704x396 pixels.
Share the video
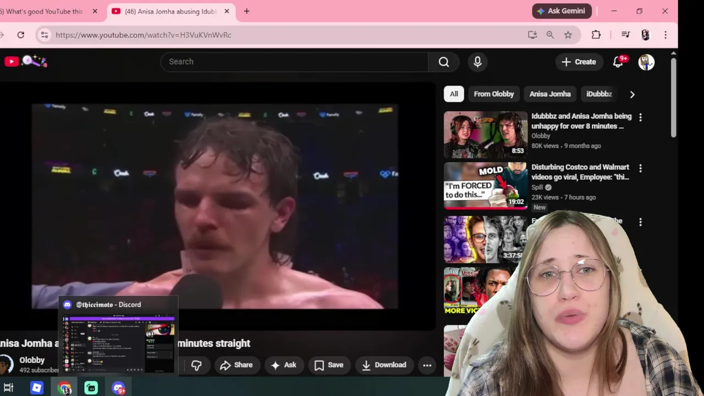[237, 365]
